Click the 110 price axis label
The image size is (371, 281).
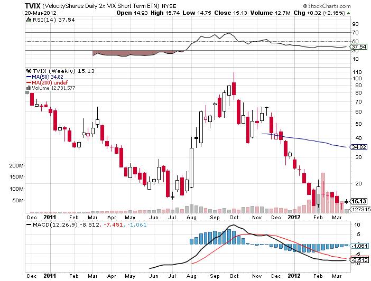357,72
